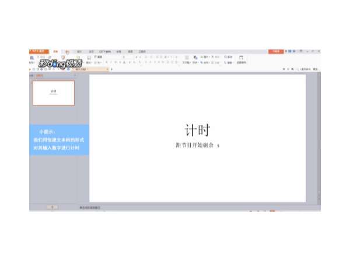Screen dimensions: 350x262
Task: Expand the 轮廓 outline dropdown
Action: [x=217, y=62]
